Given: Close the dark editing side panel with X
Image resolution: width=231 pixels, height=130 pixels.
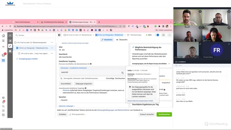Looking at the screenshot, I should pyautogui.click(x=10, y=36).
